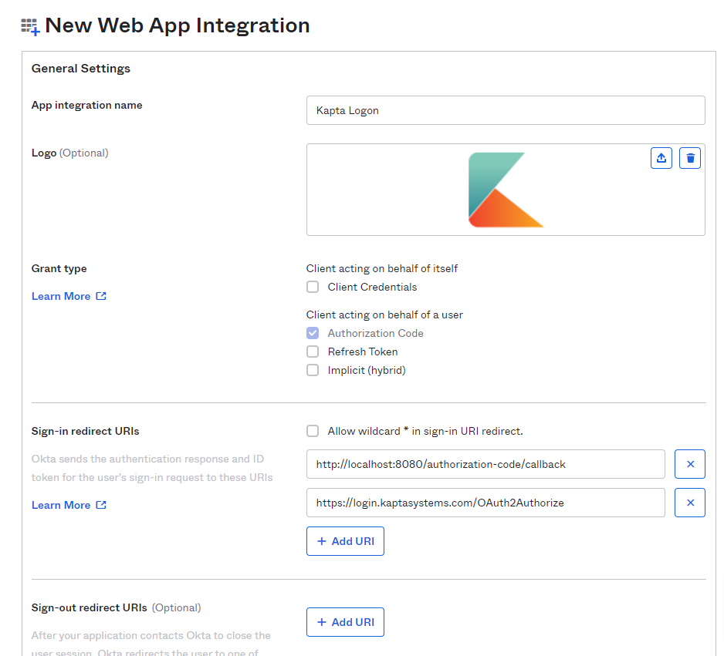724x656 pixels.
Task: Click the upload logo icon
Action: click(x=661, y=158)
